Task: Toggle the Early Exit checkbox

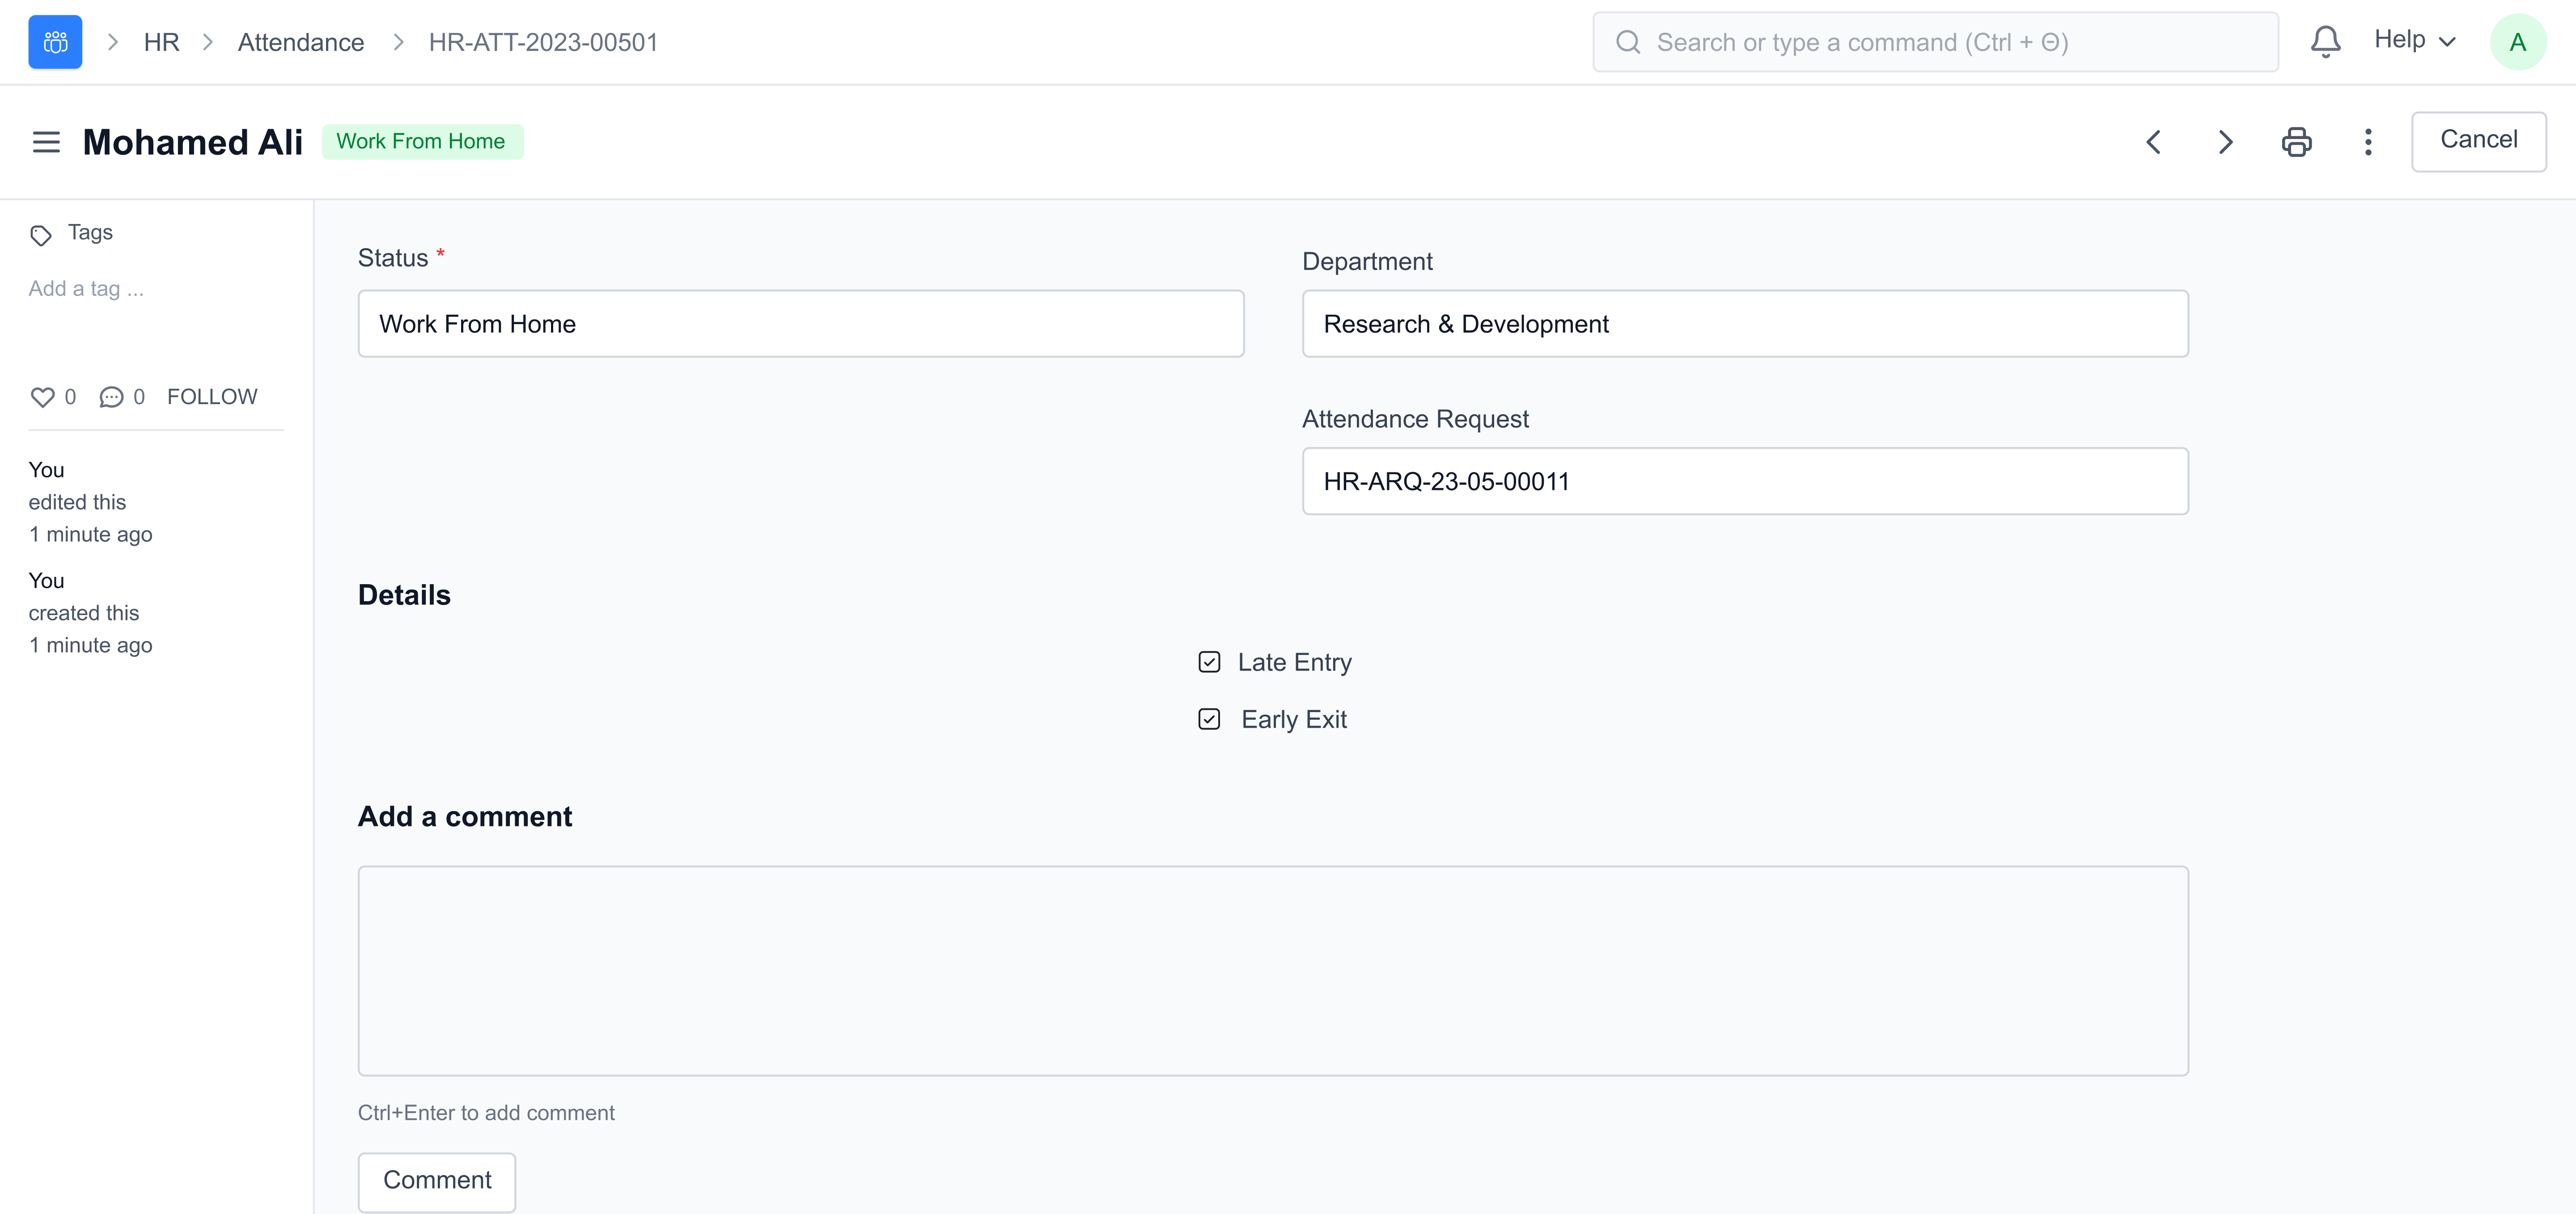Action: (1209, 719)
